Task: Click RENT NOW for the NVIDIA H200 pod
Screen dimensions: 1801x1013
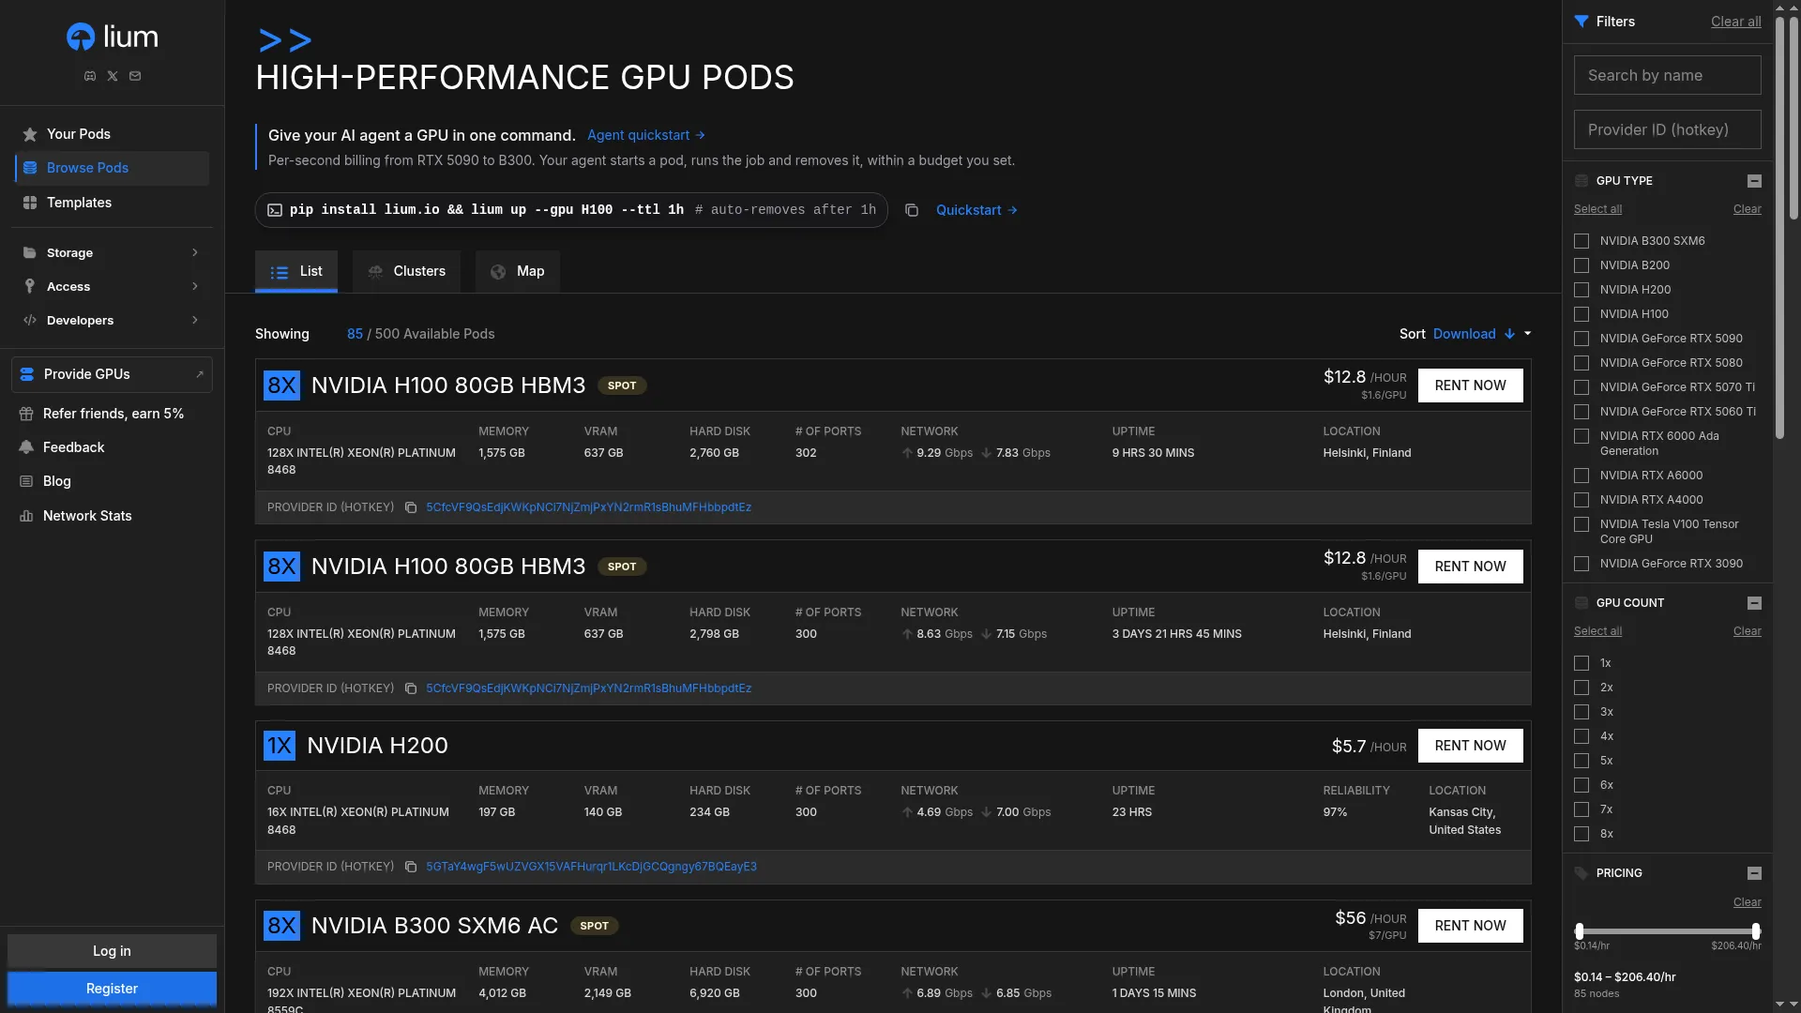Action: (1470, 746)
